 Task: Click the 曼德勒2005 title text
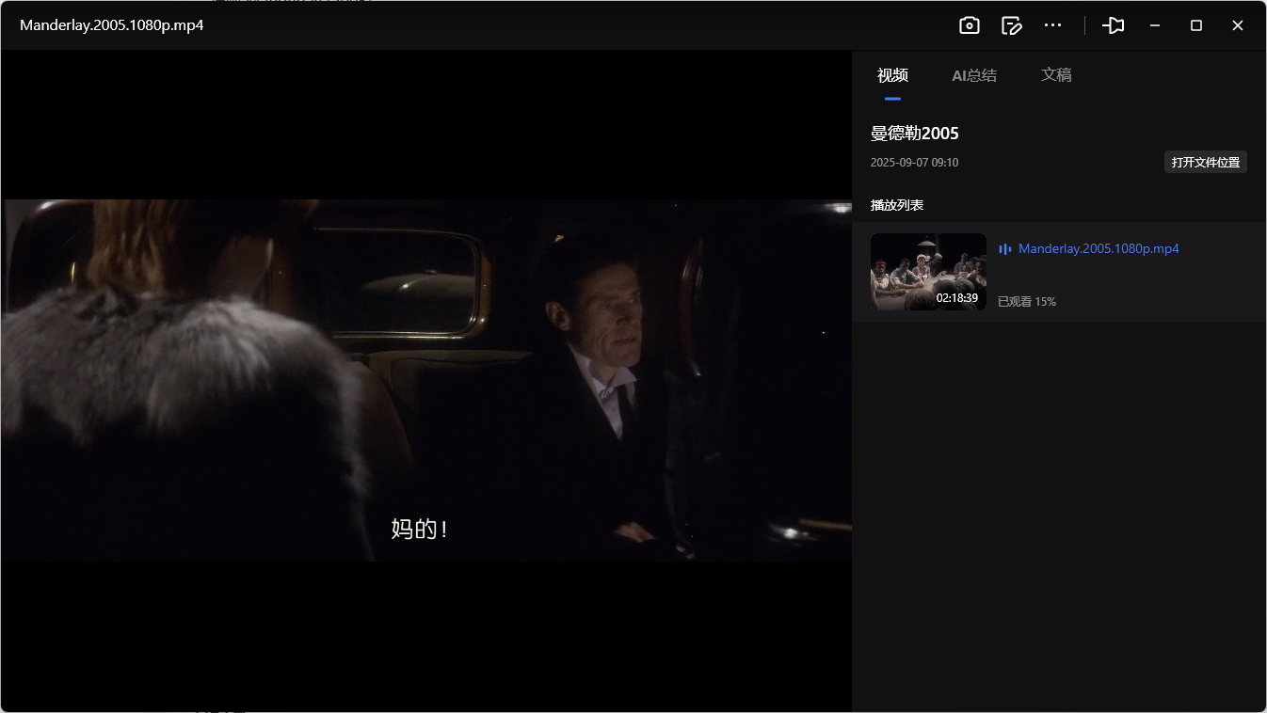915,134
